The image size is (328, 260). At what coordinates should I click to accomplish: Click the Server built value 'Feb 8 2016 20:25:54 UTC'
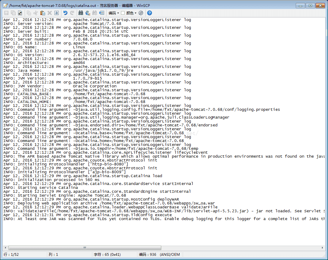pos(101,32)
